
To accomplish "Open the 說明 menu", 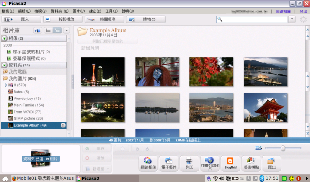I will 128,11.
